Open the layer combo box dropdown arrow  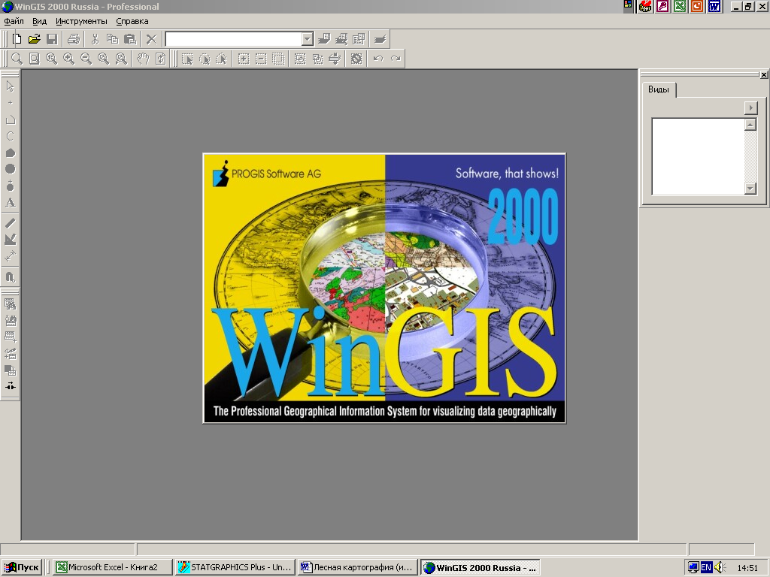[x=308, y=39]
